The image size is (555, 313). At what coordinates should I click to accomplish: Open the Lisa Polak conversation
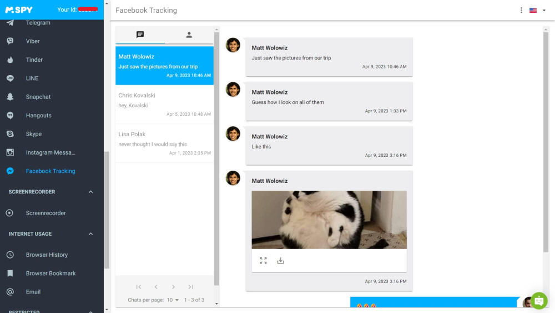click(x=165, y=143)
